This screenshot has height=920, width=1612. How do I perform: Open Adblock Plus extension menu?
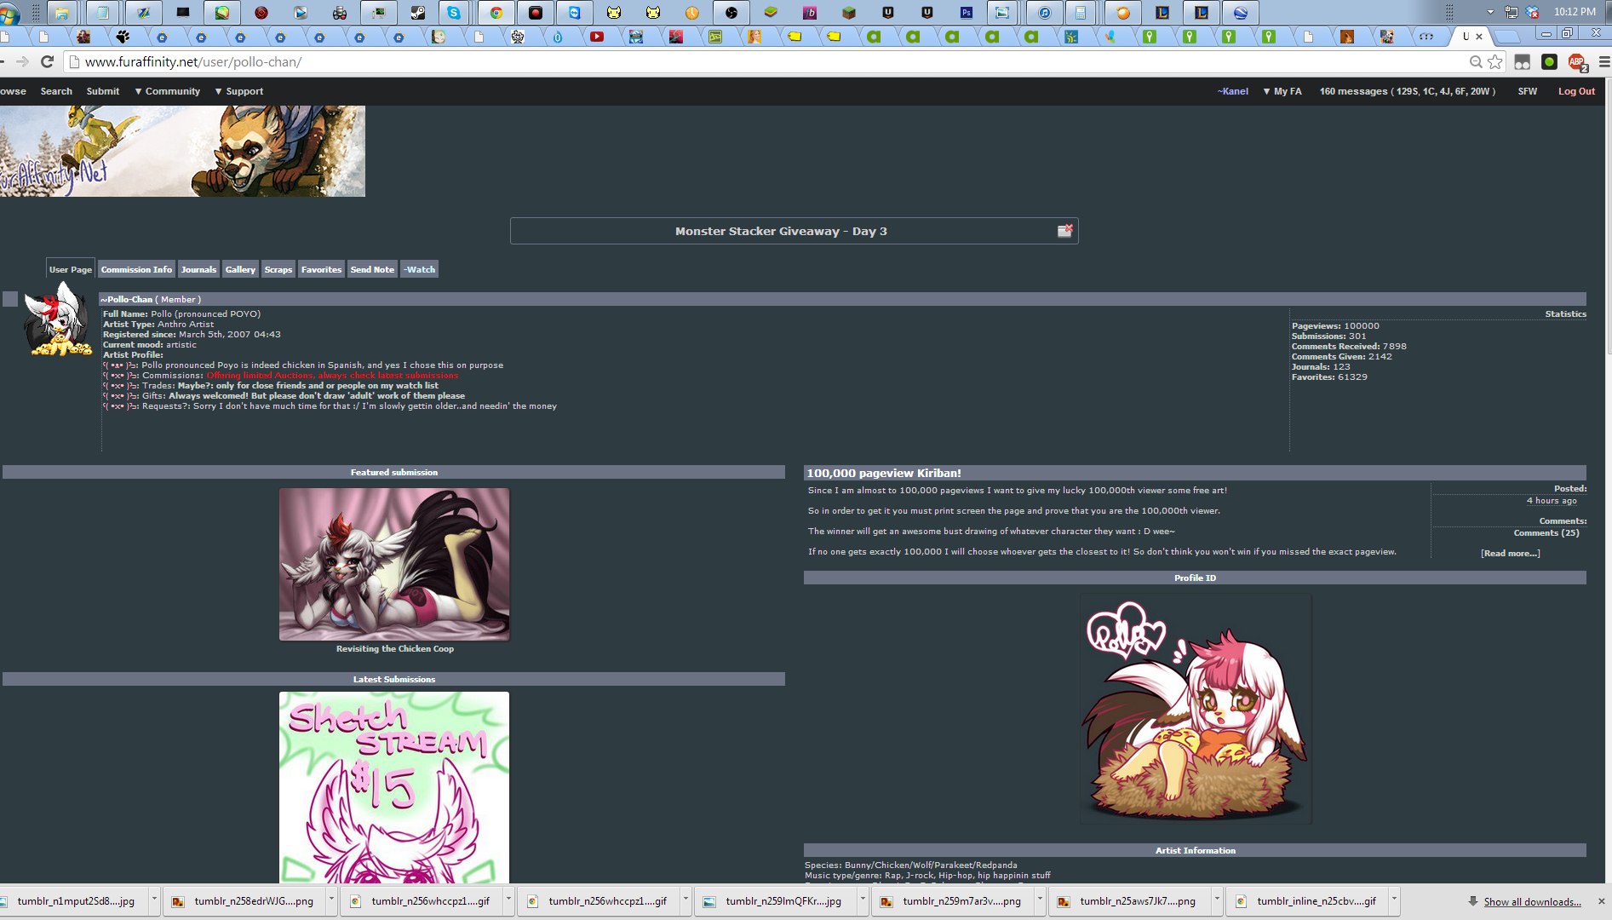coord(1577,62)
